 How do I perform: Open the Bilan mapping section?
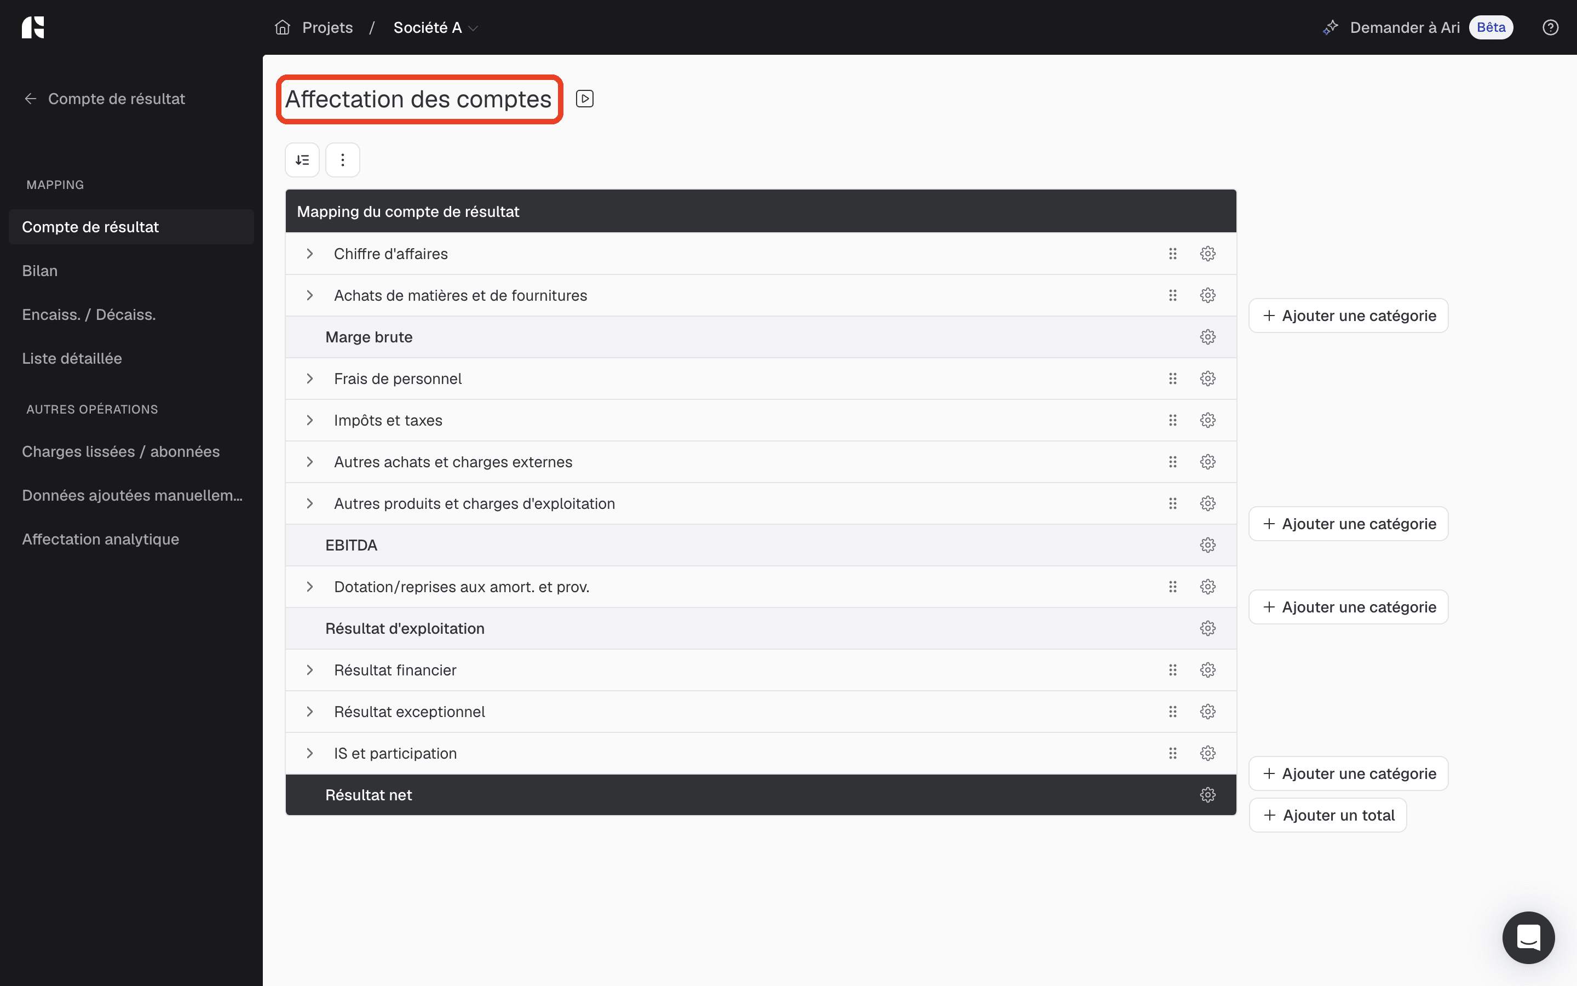click(40, 271)
